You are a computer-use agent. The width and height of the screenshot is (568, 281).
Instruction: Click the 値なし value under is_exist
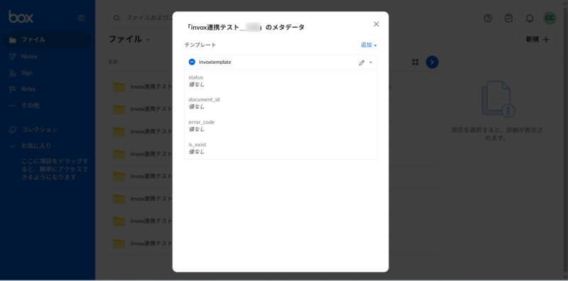197,151
